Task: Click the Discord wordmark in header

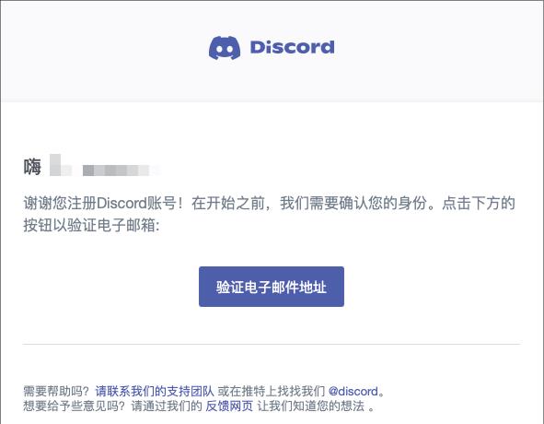Action: 292,47
